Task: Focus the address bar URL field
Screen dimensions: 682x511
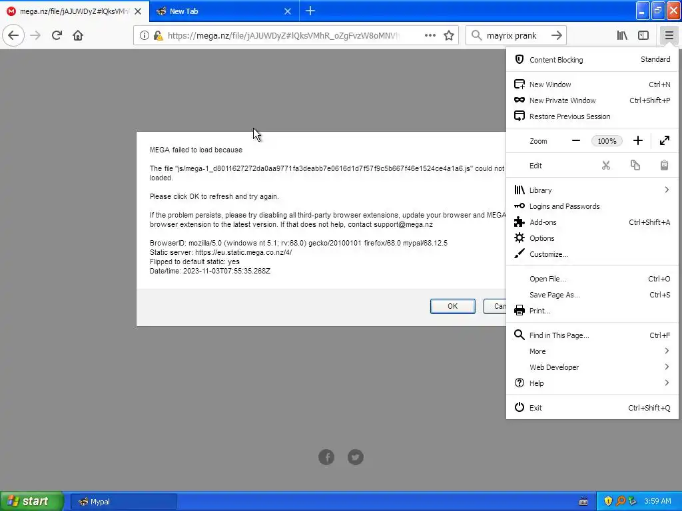Action: point(282,35)
